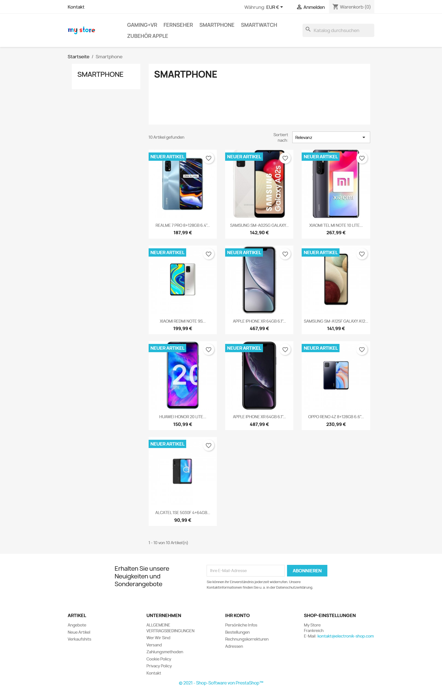Add Samsung Galaxy A12 to wishlist
442x690 pixels.
pyautogui.click(x=362, y=254)
